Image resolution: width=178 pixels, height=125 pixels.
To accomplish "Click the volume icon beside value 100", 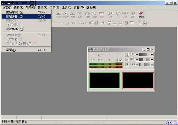I will tap(127, 55).
